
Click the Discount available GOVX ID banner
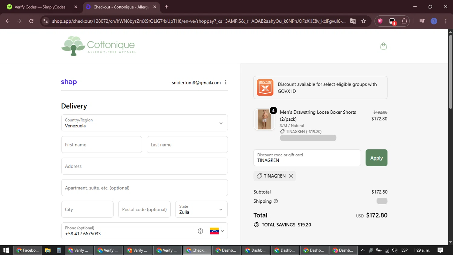(x=320, y=87)
